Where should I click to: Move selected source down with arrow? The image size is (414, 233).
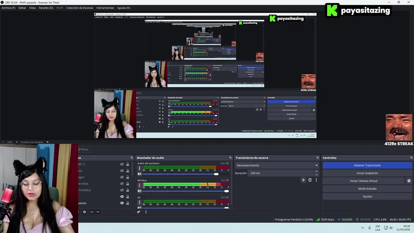pyautogui.click(x=98, y=212)
